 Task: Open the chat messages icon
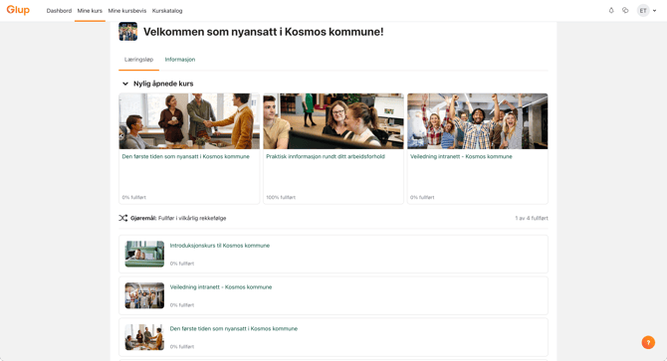click(x=625, y=10)
